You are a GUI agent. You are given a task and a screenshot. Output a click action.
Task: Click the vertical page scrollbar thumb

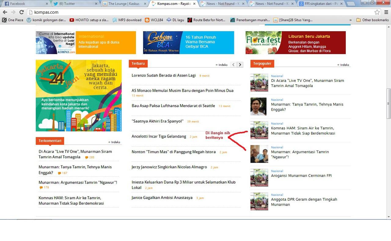pos(389,104)
